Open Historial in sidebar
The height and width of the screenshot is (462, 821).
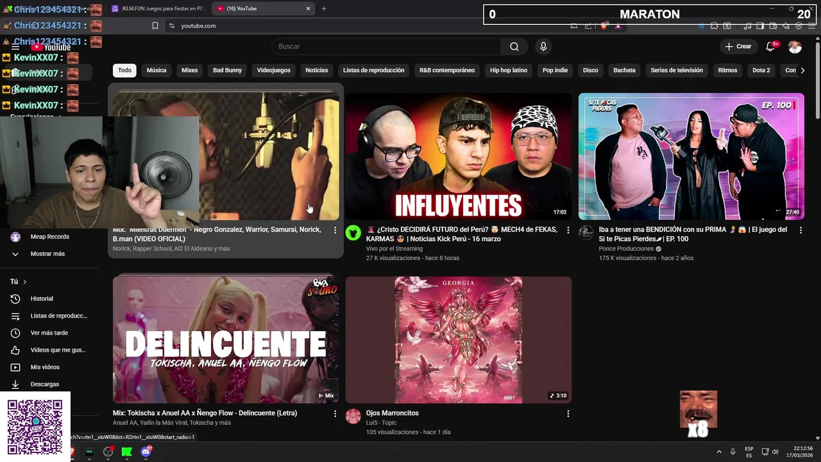pos(42,298)
